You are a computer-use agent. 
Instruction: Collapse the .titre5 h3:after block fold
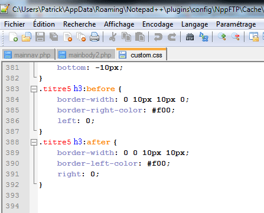point(34,143)
